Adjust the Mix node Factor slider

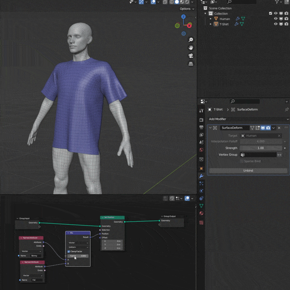pos(78,256)
